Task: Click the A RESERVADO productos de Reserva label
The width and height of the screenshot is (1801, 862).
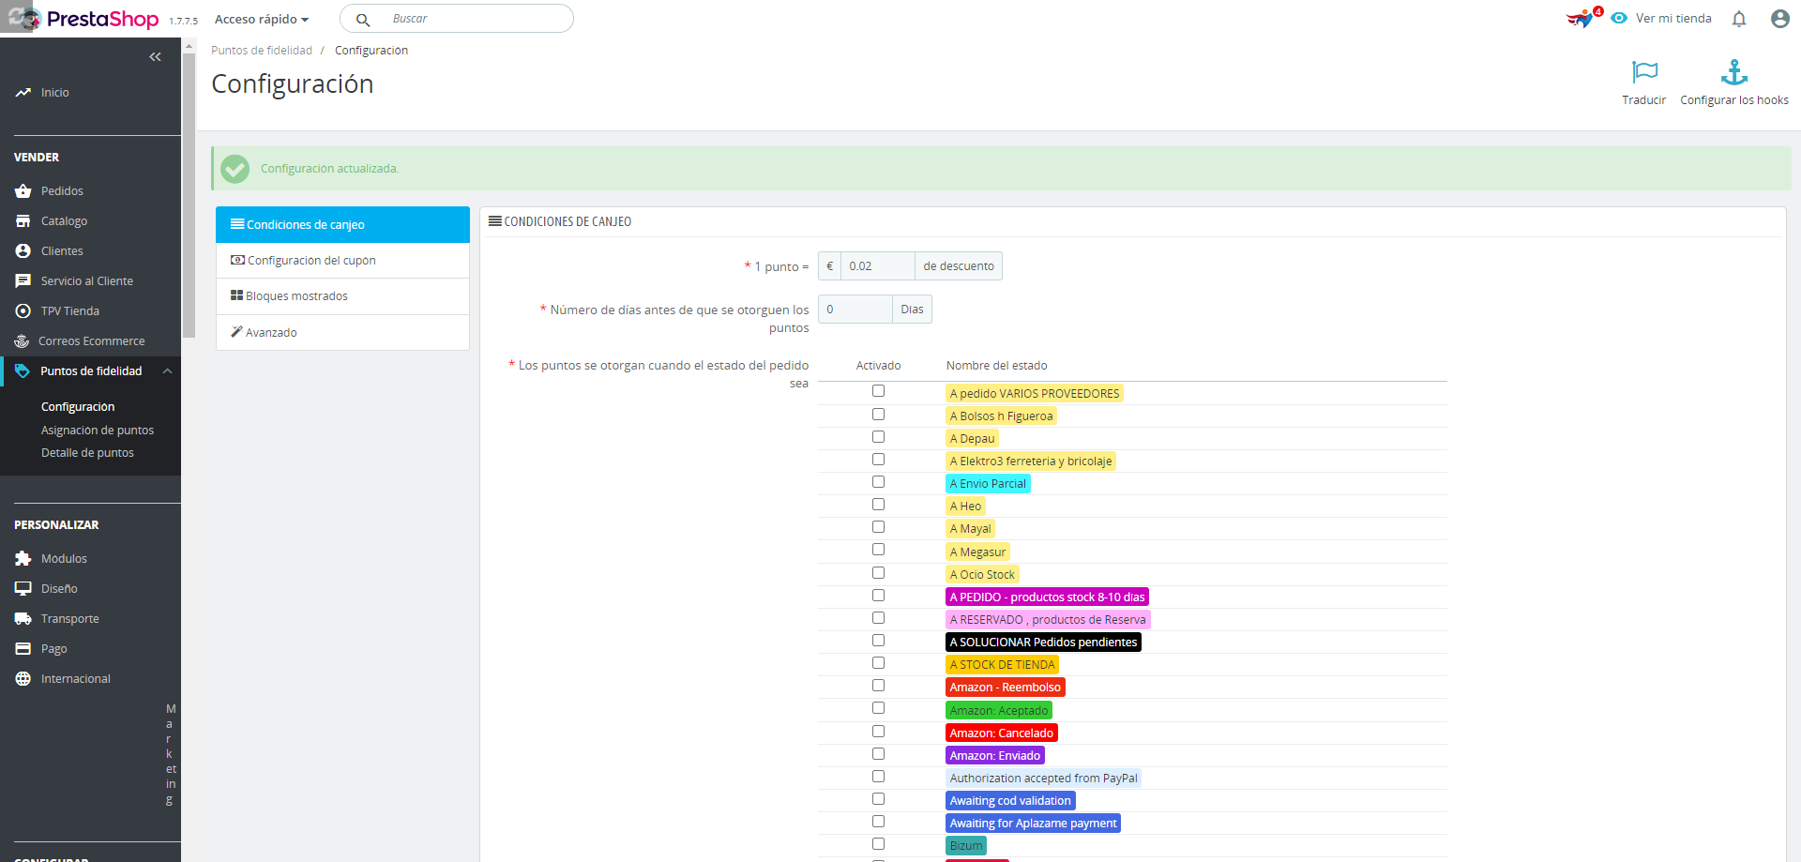Action: click(1048, 620)
